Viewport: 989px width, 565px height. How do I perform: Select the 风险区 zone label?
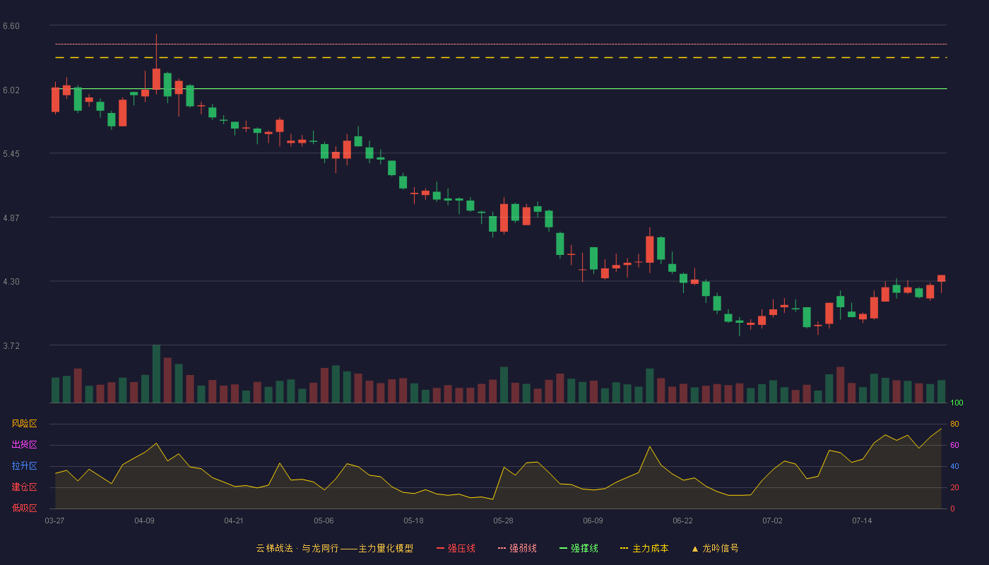click(24, 424)
